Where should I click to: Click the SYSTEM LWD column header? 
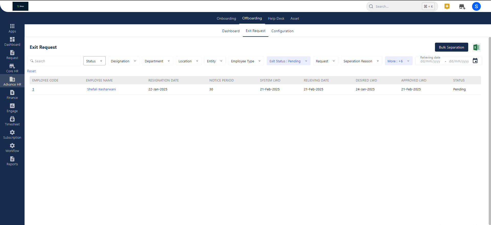[x=270, y=80]
